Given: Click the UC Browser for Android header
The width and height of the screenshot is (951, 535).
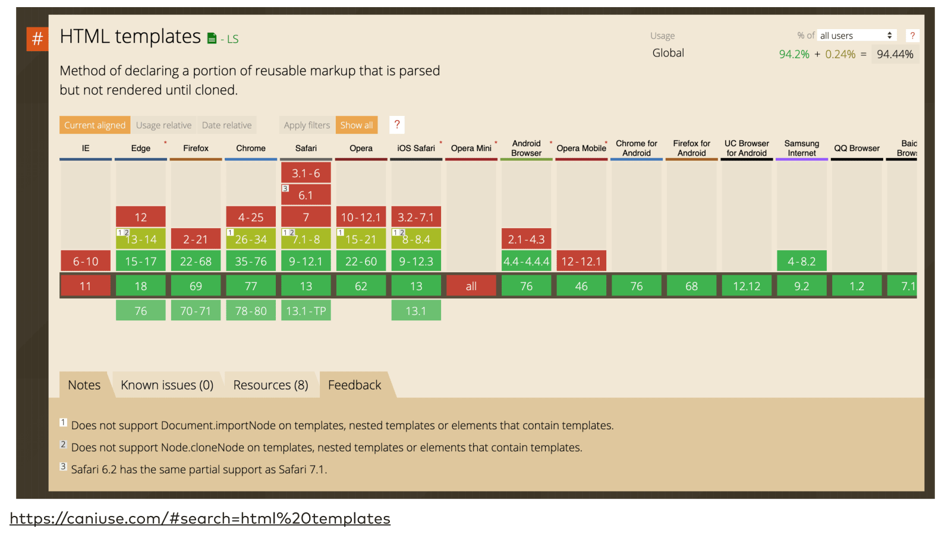Looking at the screenshot, I should (747, 148).
